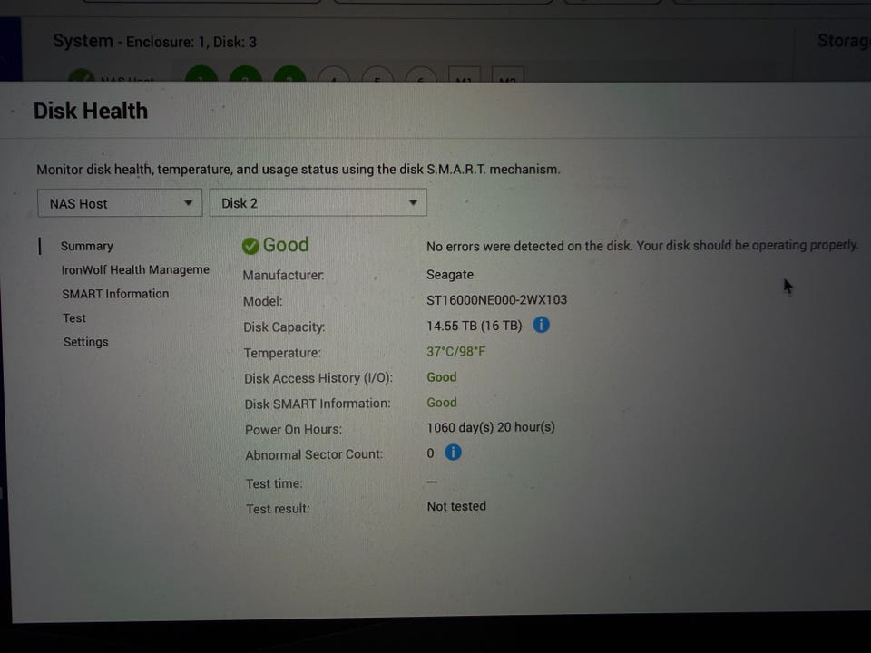Click the S.M.A.R.T. monitoring description text
871x653 pixels.
tap(298, 170)
